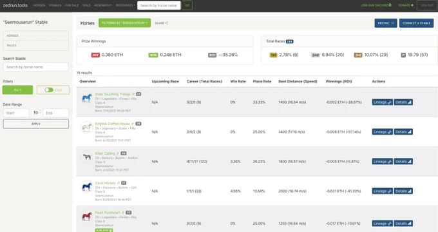The height and width of the screenshot is (232, 438).
Task: Click the WIN badge in Prize Winnings
Action: click(x=153, y=55)
